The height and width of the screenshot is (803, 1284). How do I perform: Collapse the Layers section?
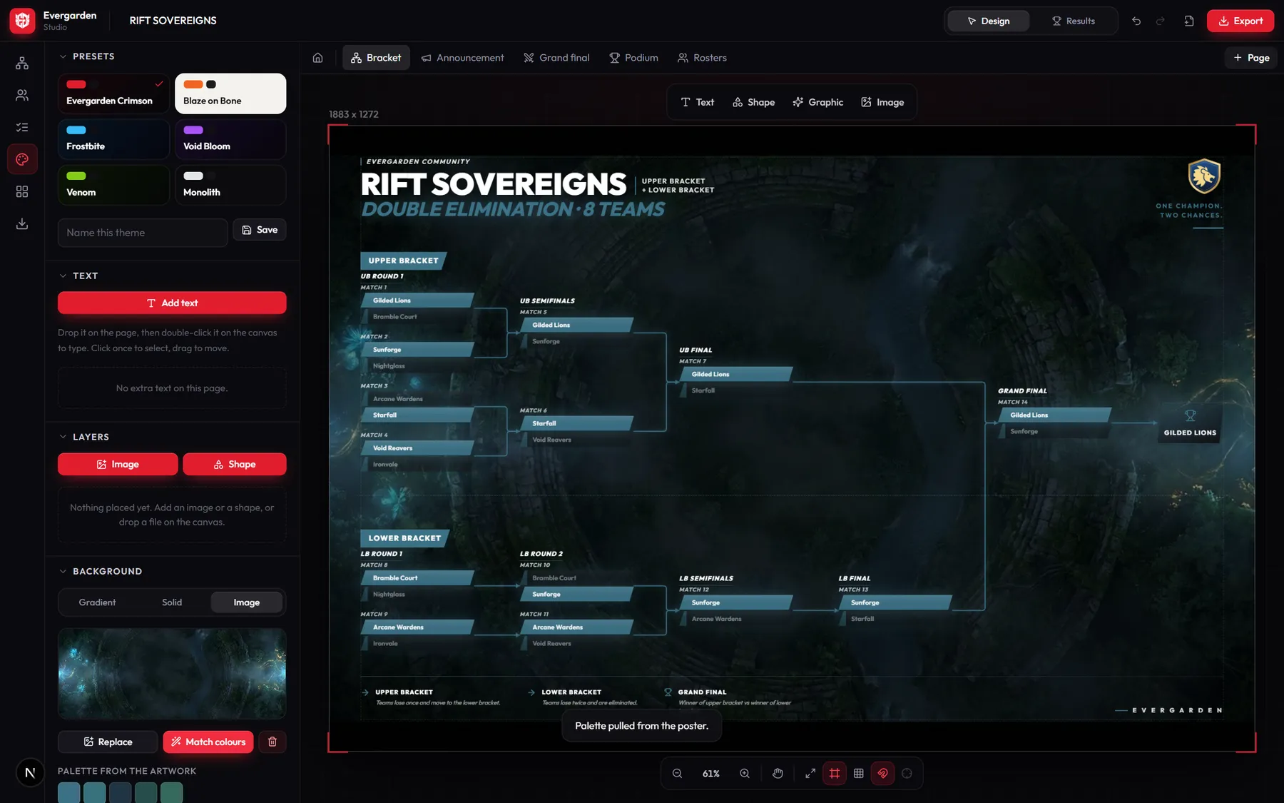point(63,437)
